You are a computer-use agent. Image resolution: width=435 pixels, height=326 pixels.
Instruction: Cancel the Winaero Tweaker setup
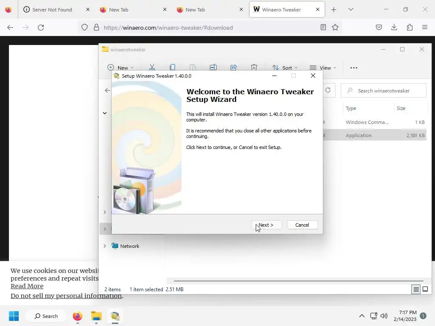(x=302, y=225)
